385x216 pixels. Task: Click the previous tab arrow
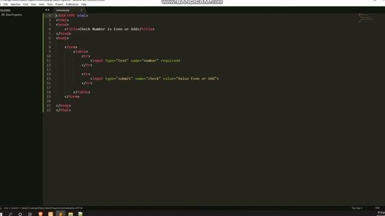46,10
